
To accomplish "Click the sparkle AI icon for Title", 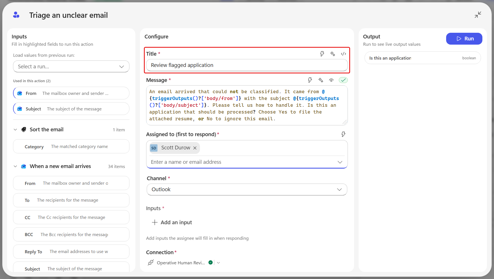I will coord(333,54).
